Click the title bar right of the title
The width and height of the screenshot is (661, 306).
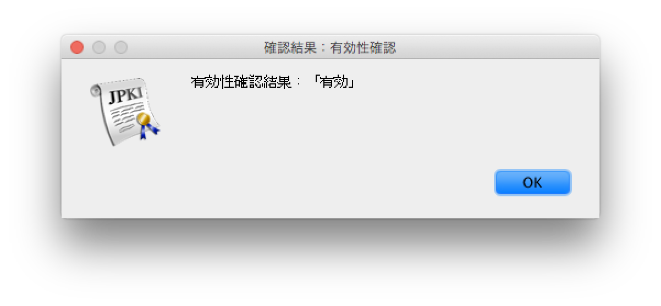[495, 48]
